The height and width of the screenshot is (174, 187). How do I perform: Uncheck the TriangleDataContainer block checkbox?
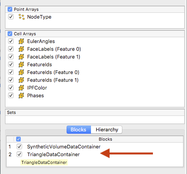[x=19, y=154]
